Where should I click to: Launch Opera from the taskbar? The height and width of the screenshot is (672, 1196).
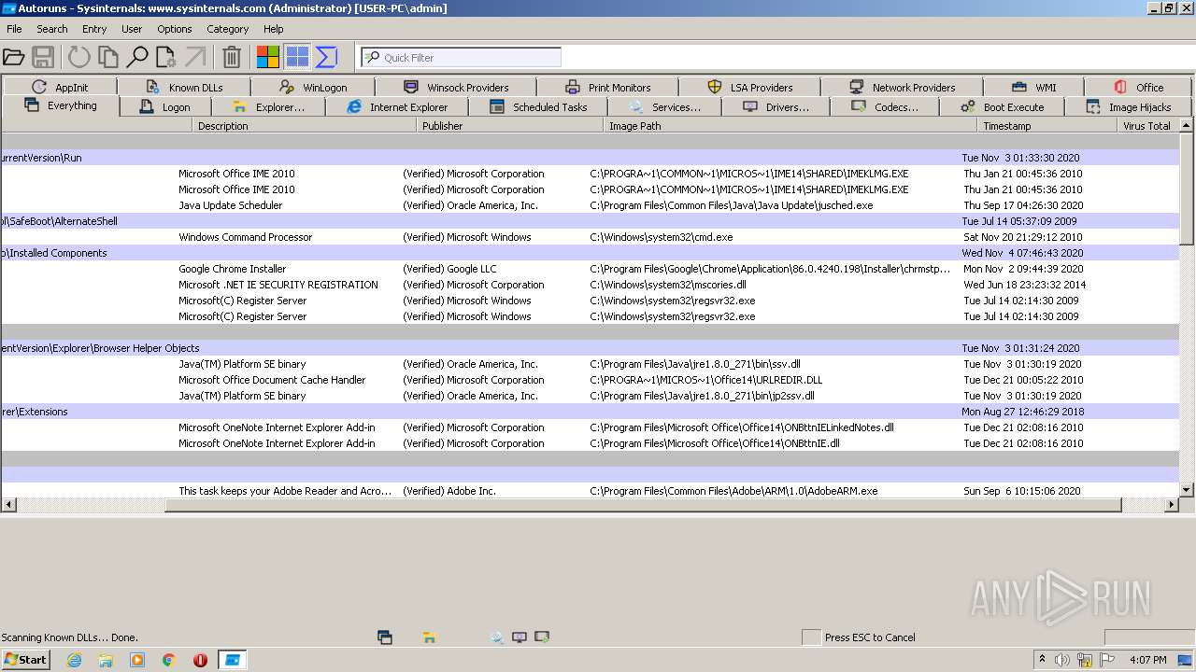coord(200,660)
